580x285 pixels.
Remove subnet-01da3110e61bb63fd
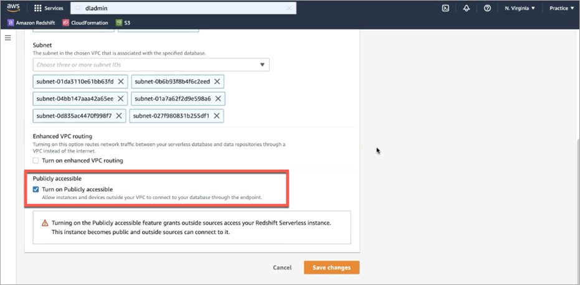[121, 82]
